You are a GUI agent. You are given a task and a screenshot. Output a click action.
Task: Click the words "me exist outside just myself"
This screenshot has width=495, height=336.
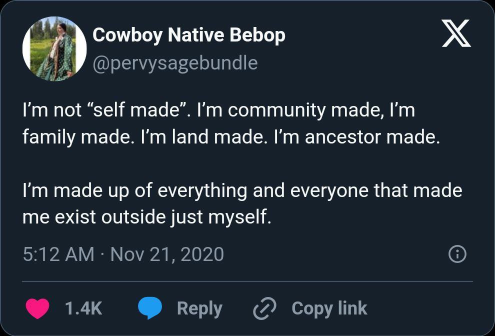click(146, 217)
